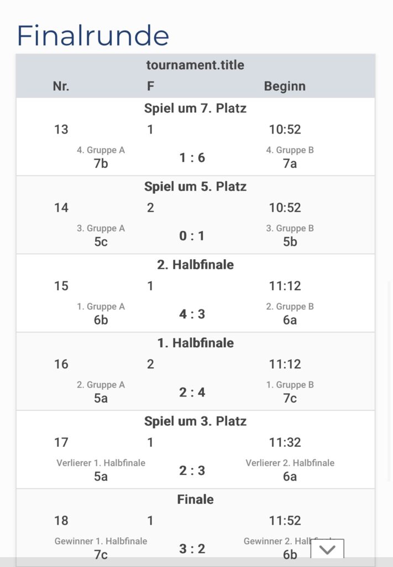
Task: Click the 4 : 3 semifinal score
Action: (192, 314)
